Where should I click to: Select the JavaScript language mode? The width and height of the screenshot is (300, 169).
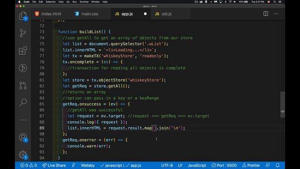pyautogui.click(x=197, y=165)
